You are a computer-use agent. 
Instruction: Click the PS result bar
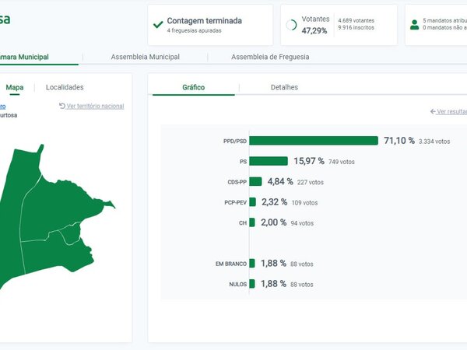tap(269, 161)
